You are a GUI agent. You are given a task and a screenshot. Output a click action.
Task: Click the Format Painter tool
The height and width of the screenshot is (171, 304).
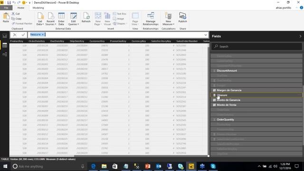click(22, 23)
